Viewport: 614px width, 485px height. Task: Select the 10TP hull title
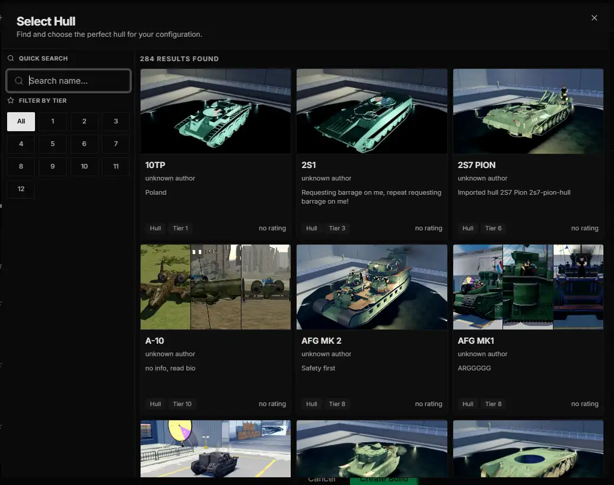[155, 165]
